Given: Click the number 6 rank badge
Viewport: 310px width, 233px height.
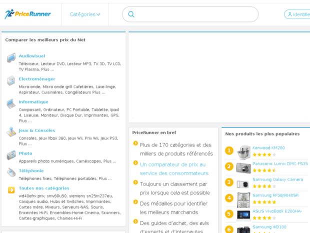Looking at the screenshot, I should click(229, 229).
